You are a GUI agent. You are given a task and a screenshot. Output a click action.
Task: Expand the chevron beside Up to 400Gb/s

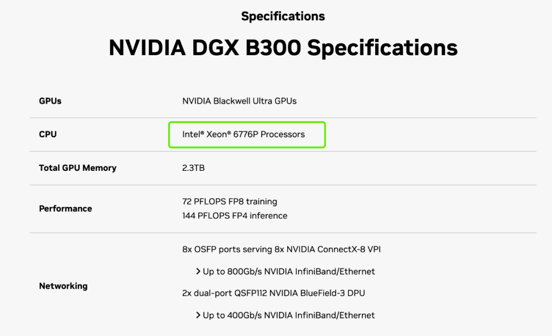pos(198,316)
